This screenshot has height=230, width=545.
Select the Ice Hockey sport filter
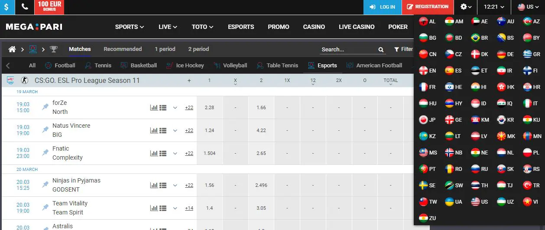pyautogui.click(x=185, y=66)
